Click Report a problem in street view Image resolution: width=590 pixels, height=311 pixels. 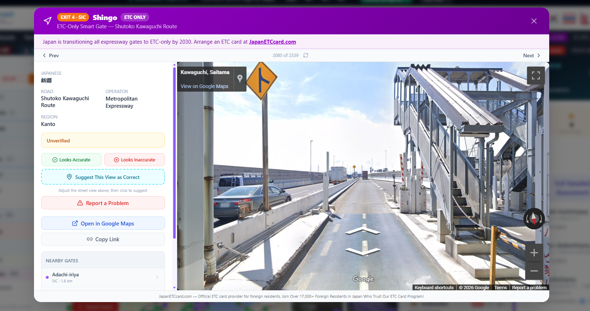[x=529, y=287]
